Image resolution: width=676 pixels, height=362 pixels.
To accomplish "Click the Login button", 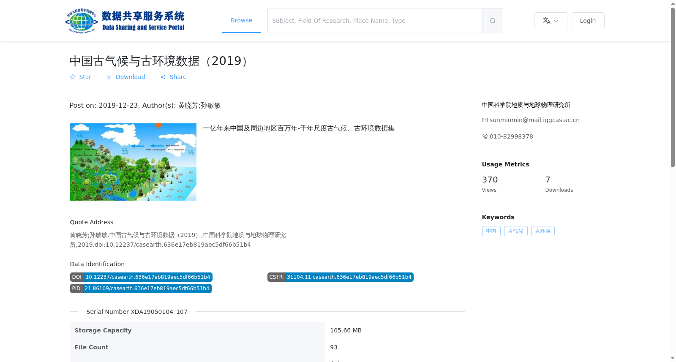I will [x=588, y=21].
